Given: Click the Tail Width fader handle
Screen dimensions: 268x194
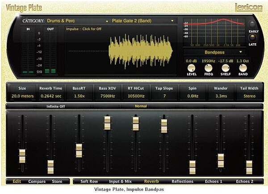Looking at the screenshot, I should [249, 167].
